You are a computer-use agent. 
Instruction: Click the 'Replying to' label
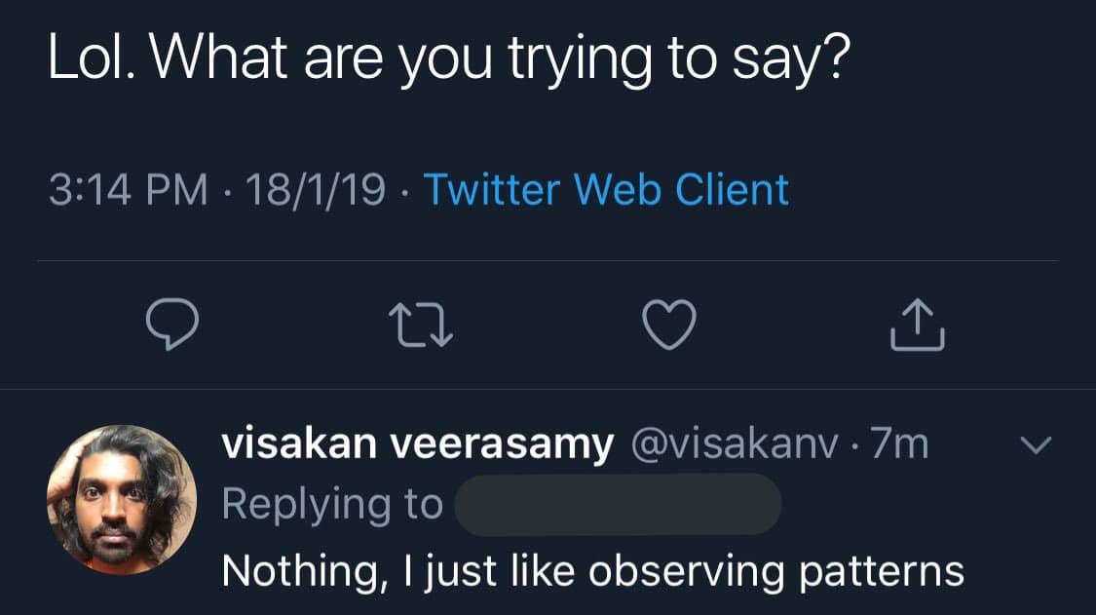(x=331, y=504)
